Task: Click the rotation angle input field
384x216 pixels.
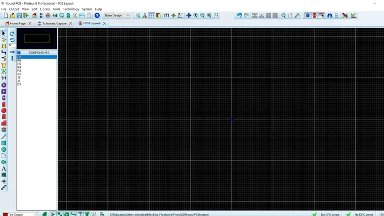Action: point(12,45)
